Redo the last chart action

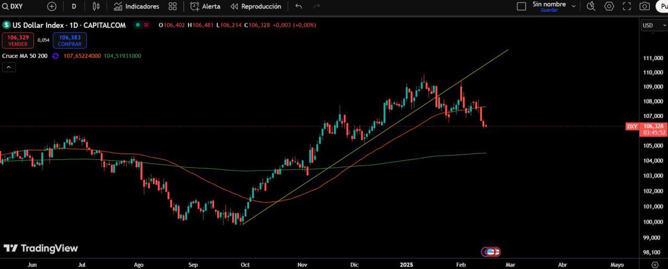(x=317, y=6)
